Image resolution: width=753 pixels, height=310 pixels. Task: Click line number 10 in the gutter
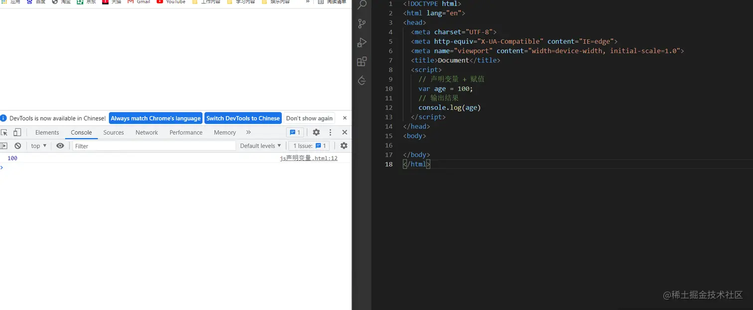click(x=388, y=88)
